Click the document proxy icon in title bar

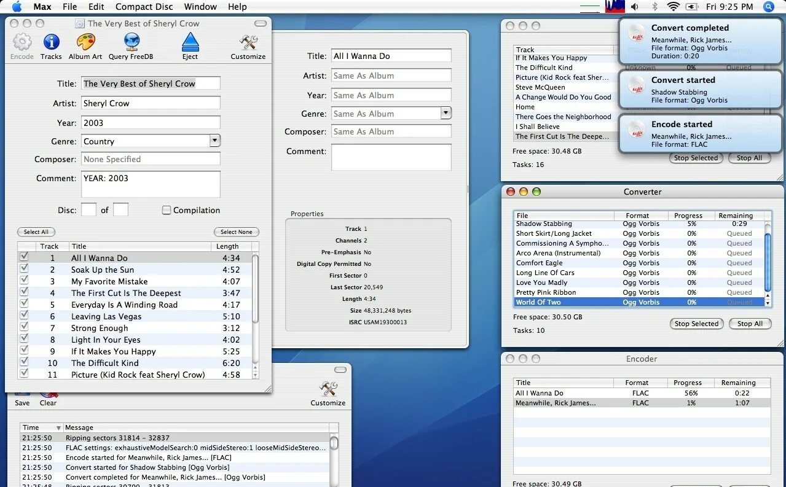[x=79, y=23]
